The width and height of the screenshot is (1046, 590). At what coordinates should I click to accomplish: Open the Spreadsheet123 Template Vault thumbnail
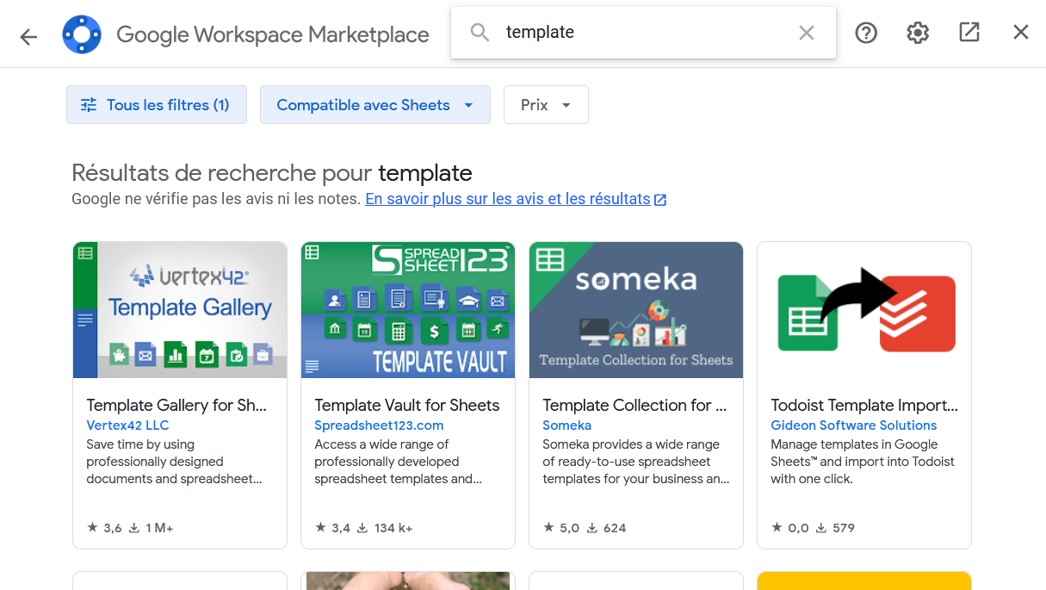tap(408, 310)
